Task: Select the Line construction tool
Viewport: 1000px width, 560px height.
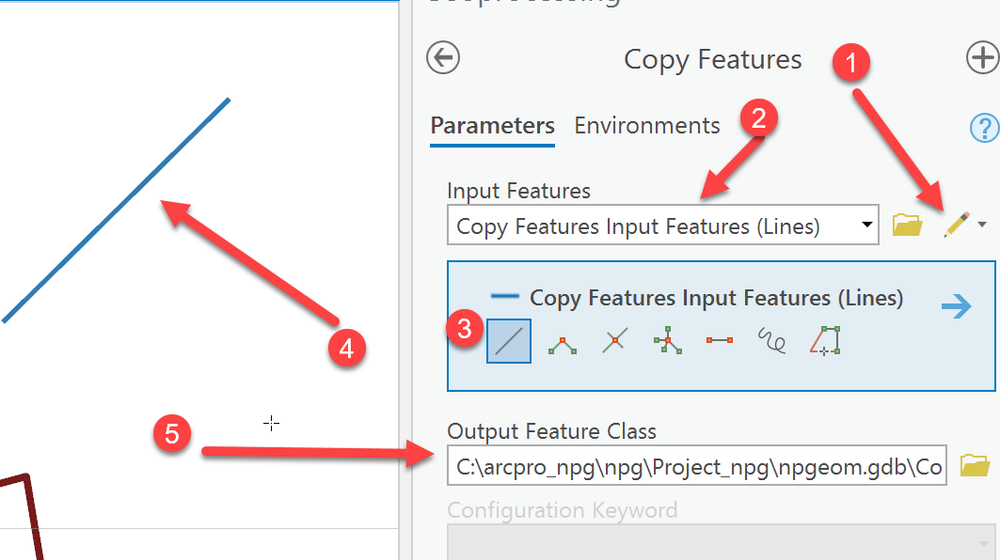Action: tap(509, 341)
